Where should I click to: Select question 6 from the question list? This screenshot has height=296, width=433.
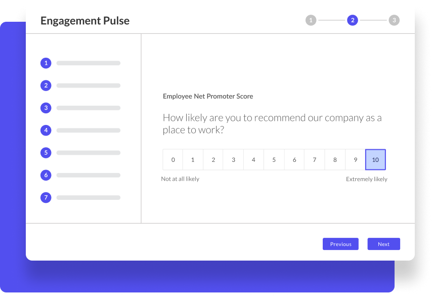pos(46,175)
